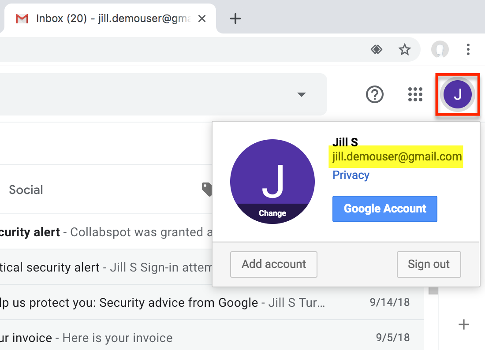Sign out of the account
The width and height of the screenshot is (485, 350).
pyautogui.click(x=429, y=264)
